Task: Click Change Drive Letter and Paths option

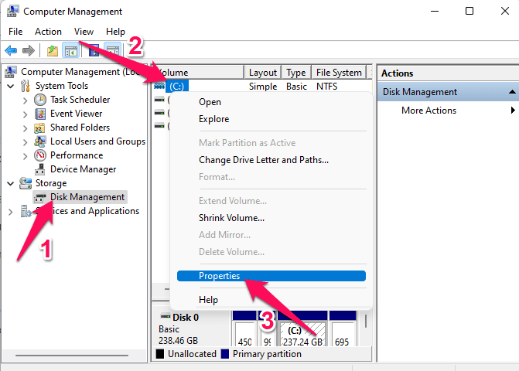Action: click(x=263, y=160)
